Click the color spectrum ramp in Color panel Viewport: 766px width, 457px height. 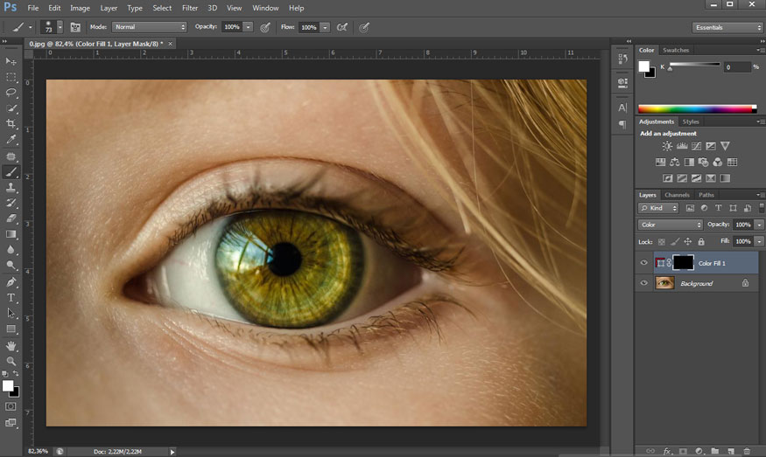coord(697,108)
